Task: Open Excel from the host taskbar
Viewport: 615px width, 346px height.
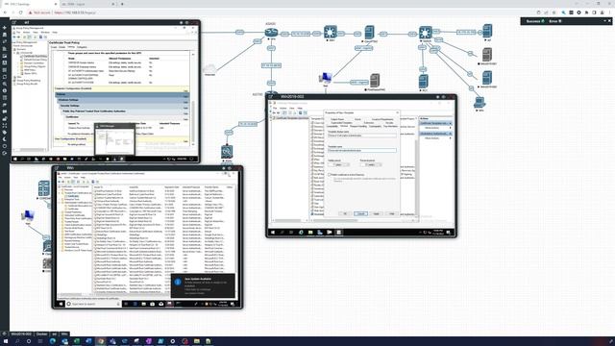Action: coord(77,341)
